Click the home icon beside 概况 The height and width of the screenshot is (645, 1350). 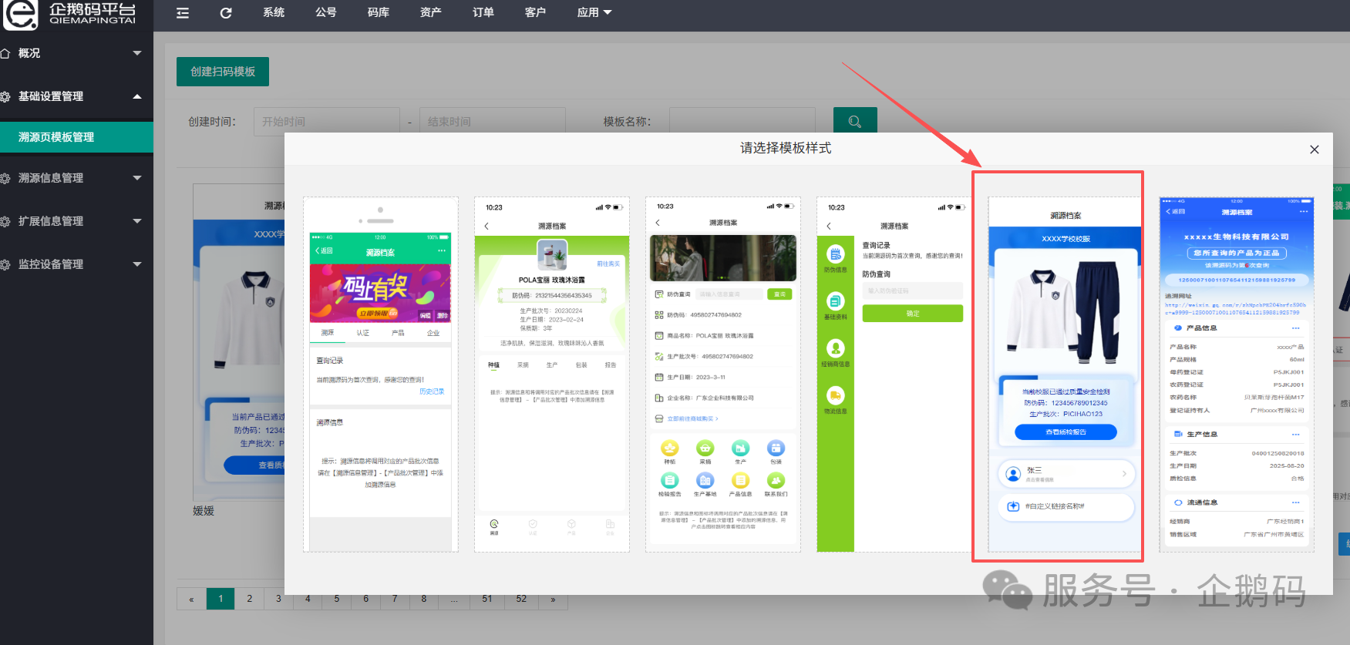click(5, 53)
